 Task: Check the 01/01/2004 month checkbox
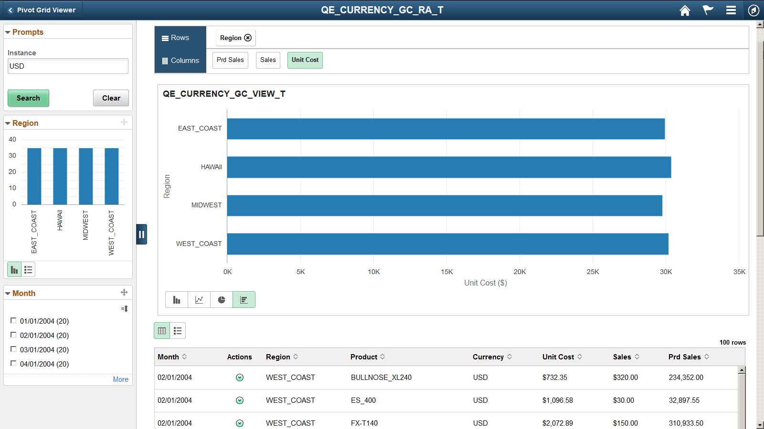[13, 321]
